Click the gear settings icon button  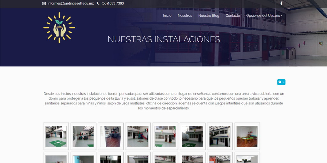[x=280, y=82]
